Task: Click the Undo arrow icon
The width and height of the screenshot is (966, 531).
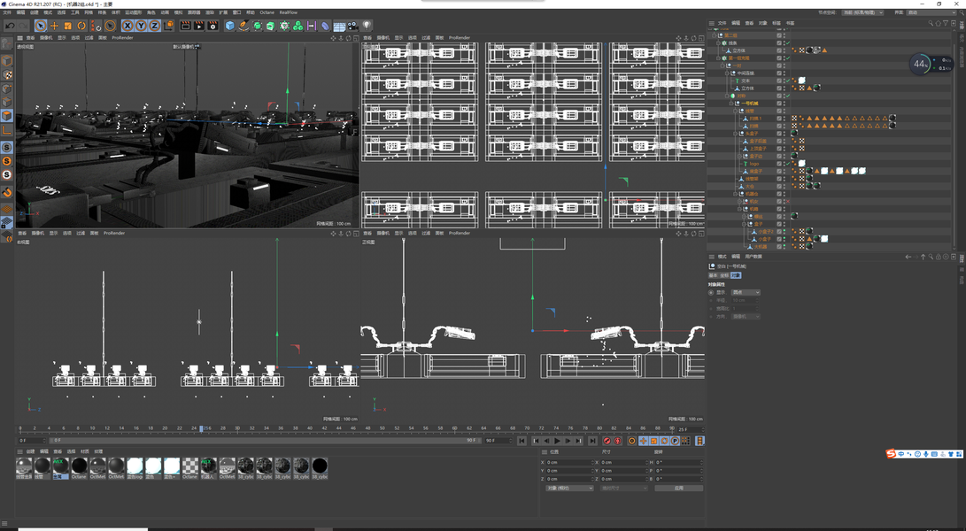Action: point(10,26)
